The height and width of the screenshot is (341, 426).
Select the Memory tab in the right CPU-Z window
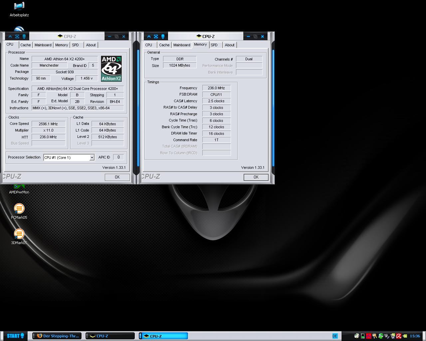(200, 44)
